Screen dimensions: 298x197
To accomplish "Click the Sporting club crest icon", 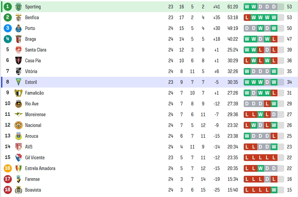I will pos(19,7).
